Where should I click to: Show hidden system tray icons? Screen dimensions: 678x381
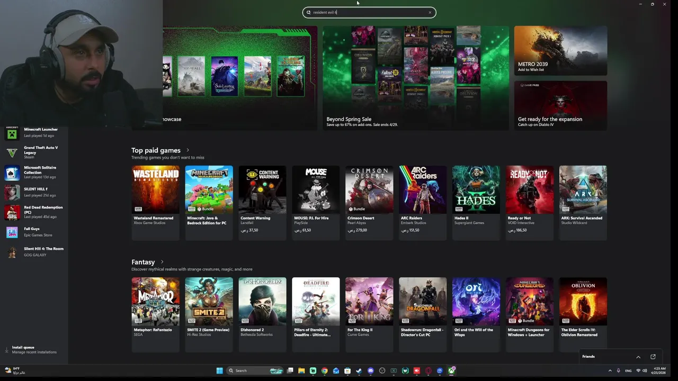coord(610,370)
